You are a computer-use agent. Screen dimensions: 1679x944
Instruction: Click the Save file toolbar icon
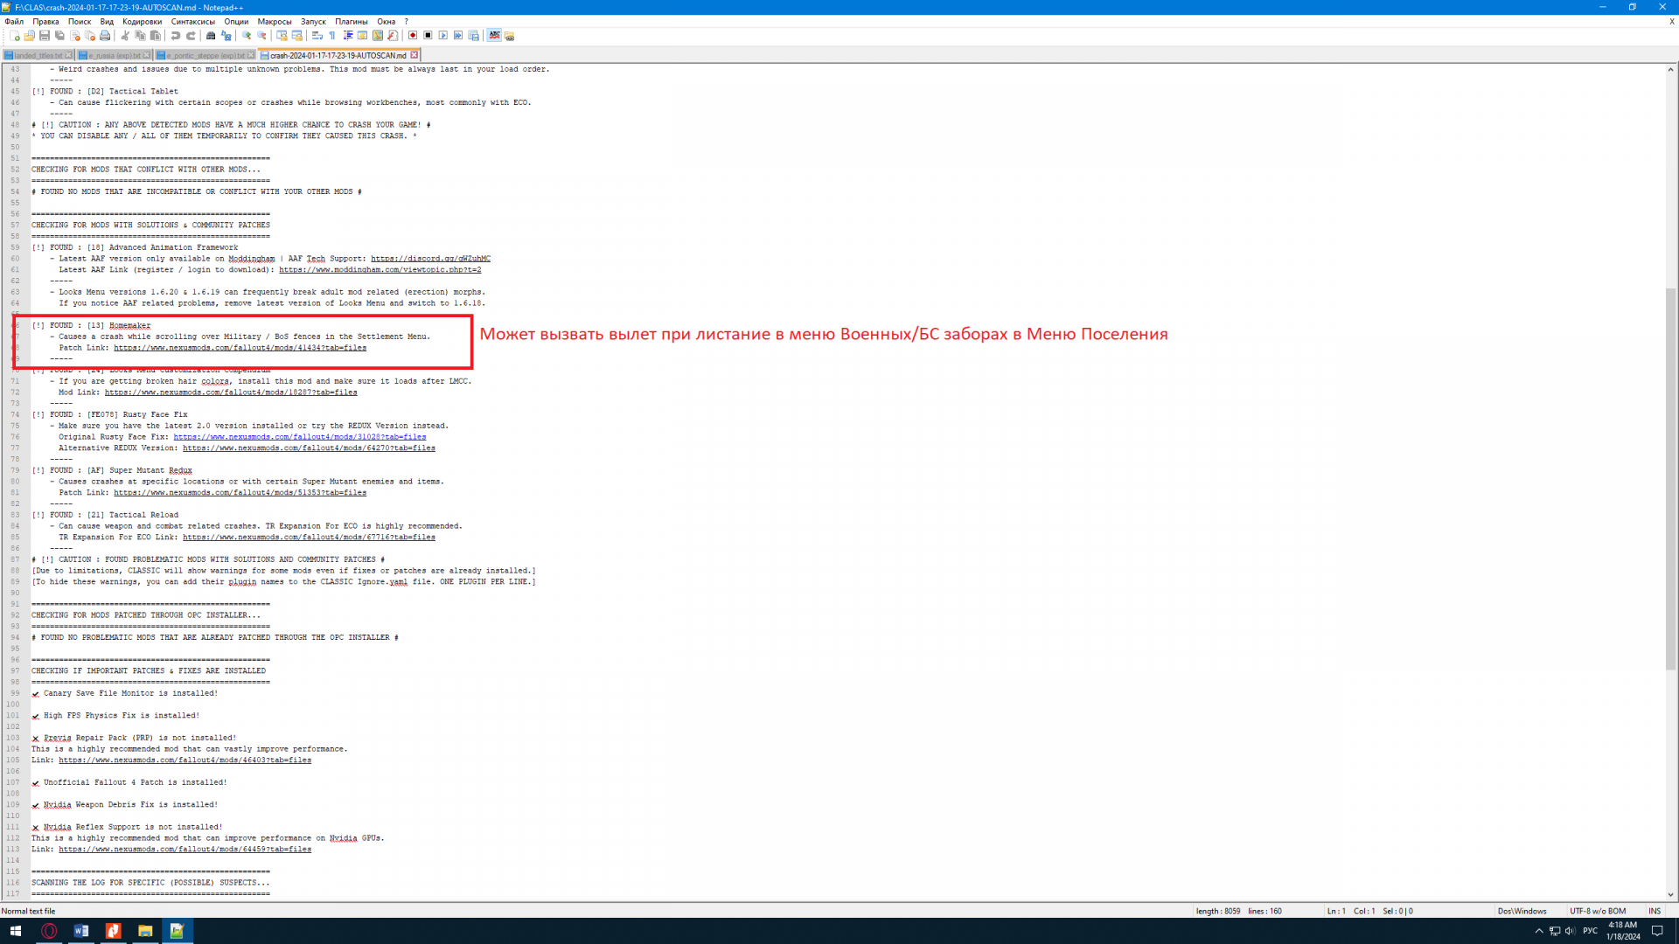[x=45, y=36]
